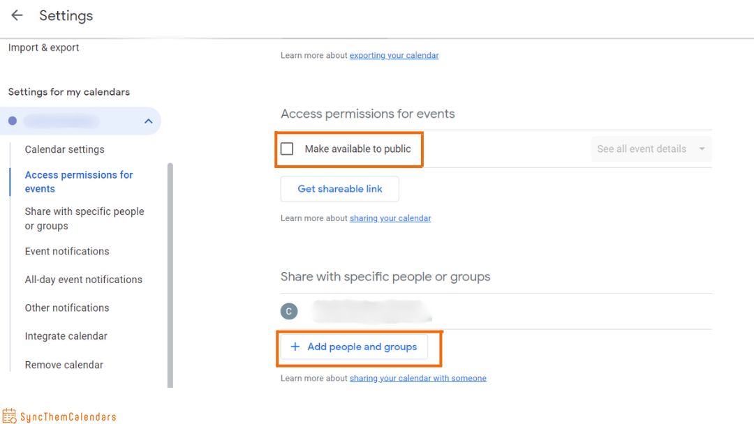Open 'sharing your calendar' link
Screen dimensions: 754x424
point(390,218)
